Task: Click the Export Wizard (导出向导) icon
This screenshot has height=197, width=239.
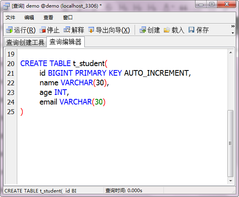Action: tap(91, 30)
